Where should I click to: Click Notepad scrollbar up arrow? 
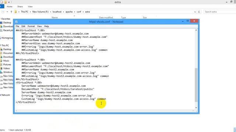196,30
